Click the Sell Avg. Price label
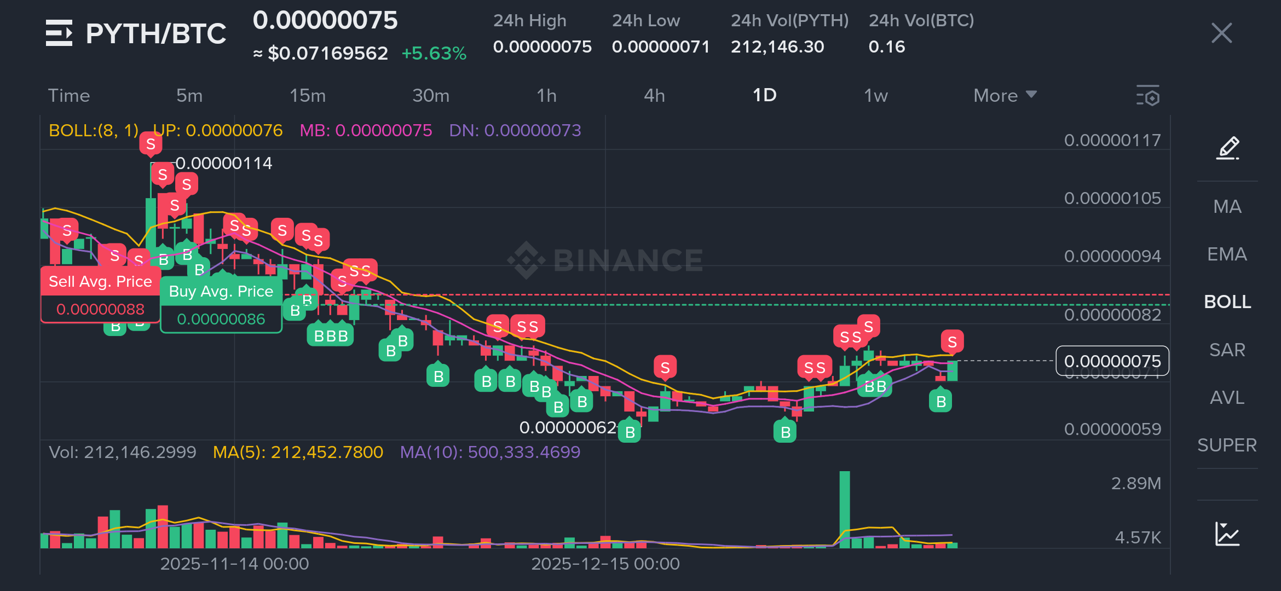 pos(100,281)
